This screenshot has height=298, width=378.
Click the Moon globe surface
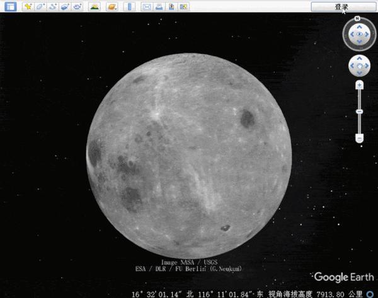(x=189, y=156)
